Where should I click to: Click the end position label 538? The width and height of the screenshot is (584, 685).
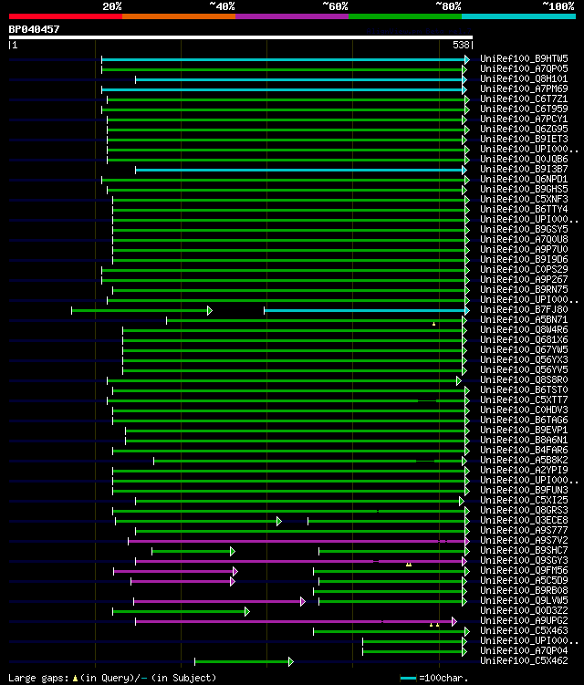coord(461,45)
